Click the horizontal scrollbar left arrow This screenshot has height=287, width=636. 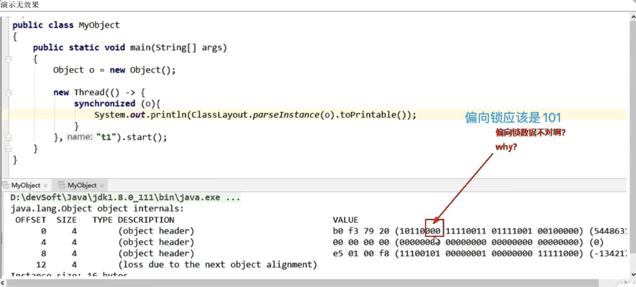tap(3, 283)
